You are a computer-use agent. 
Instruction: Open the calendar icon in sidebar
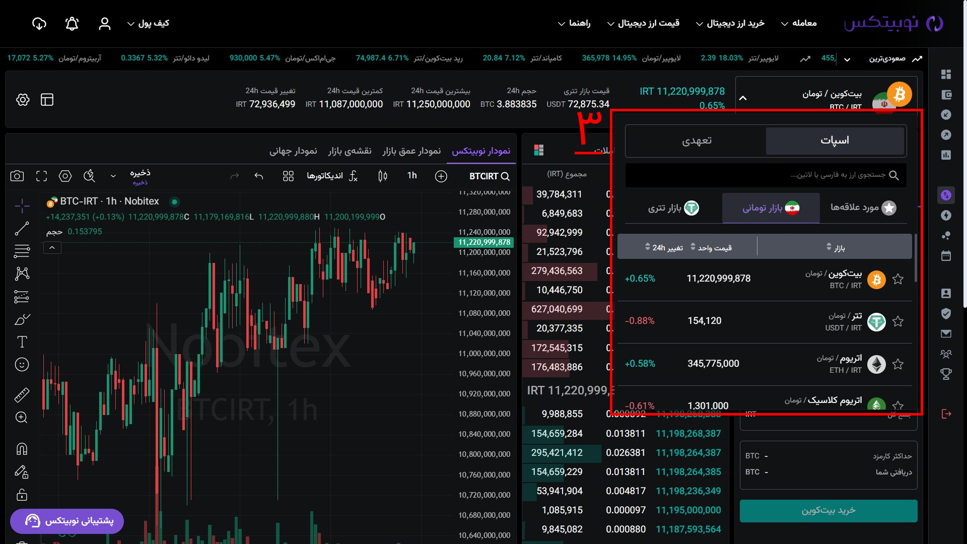(946, 256)
